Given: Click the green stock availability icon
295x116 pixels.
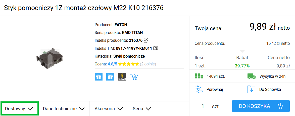Looking at the screenshot, I should (199, 76).
